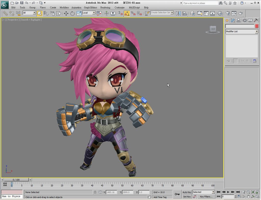Open the Rendering menu

click(x=105, y=7)
